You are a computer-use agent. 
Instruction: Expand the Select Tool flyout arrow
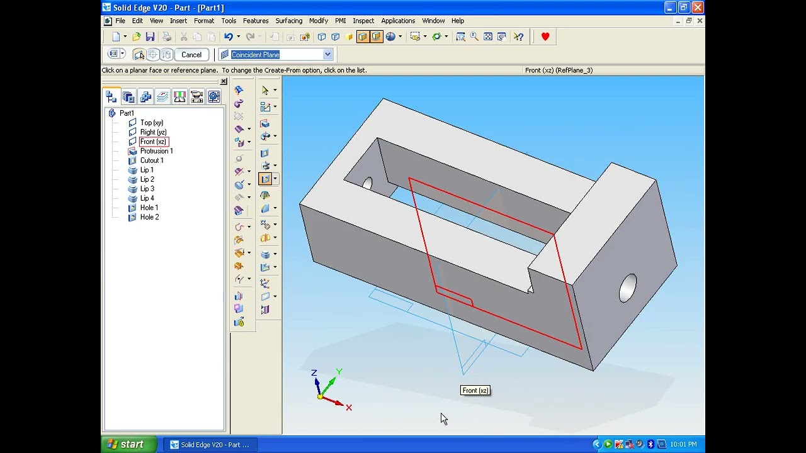(275, 90)
